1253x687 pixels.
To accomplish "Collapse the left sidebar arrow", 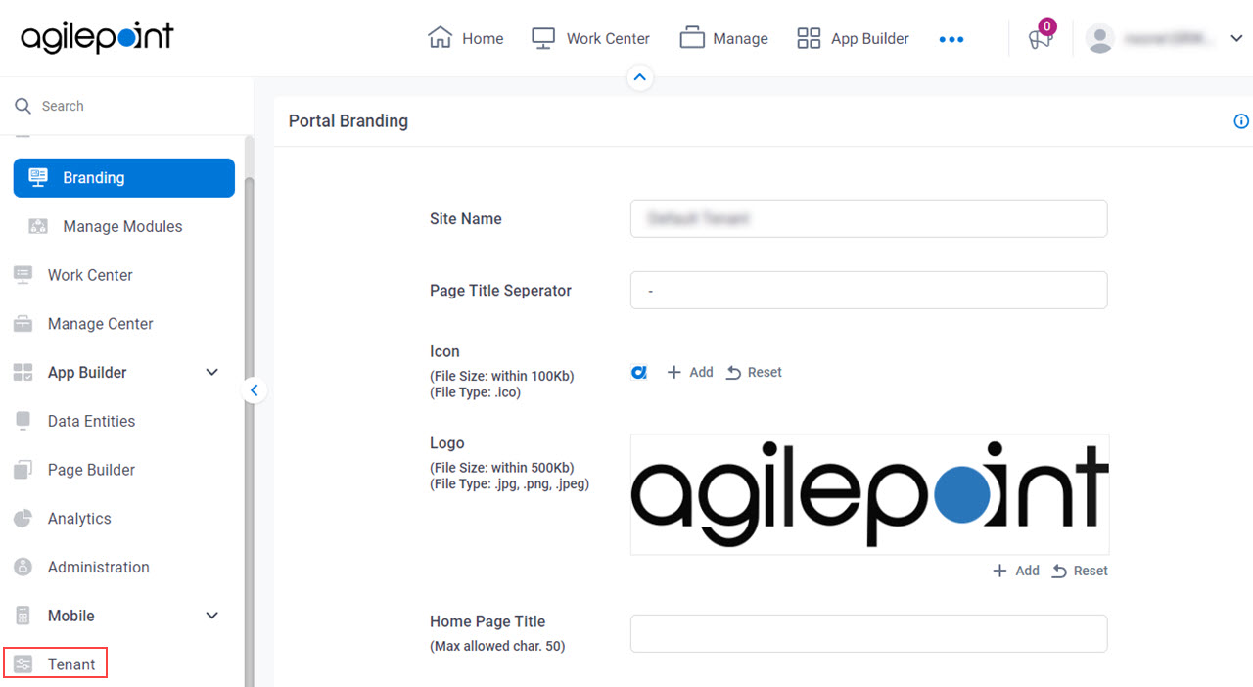I will [254, 390].
